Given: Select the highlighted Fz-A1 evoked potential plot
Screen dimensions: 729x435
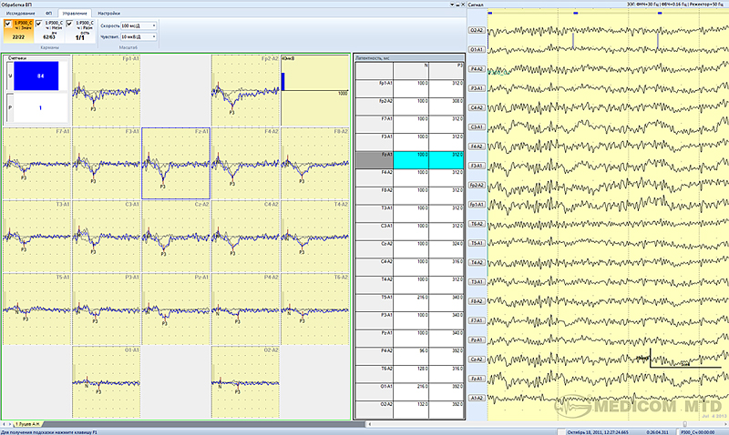Looking at the screenshot, I should point(176,164).
